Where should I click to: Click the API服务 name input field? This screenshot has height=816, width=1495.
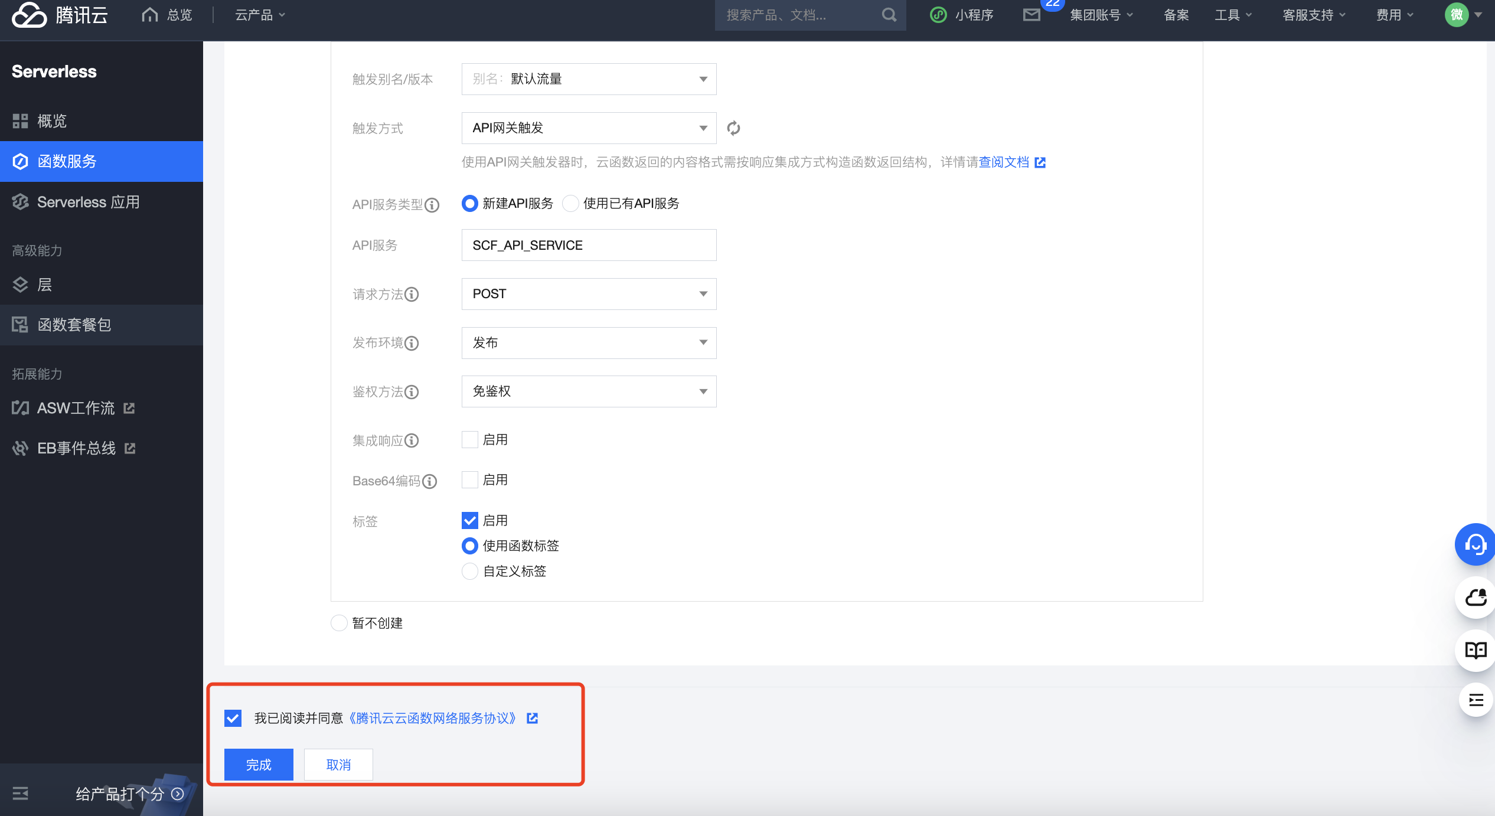(x=589, y=245)
